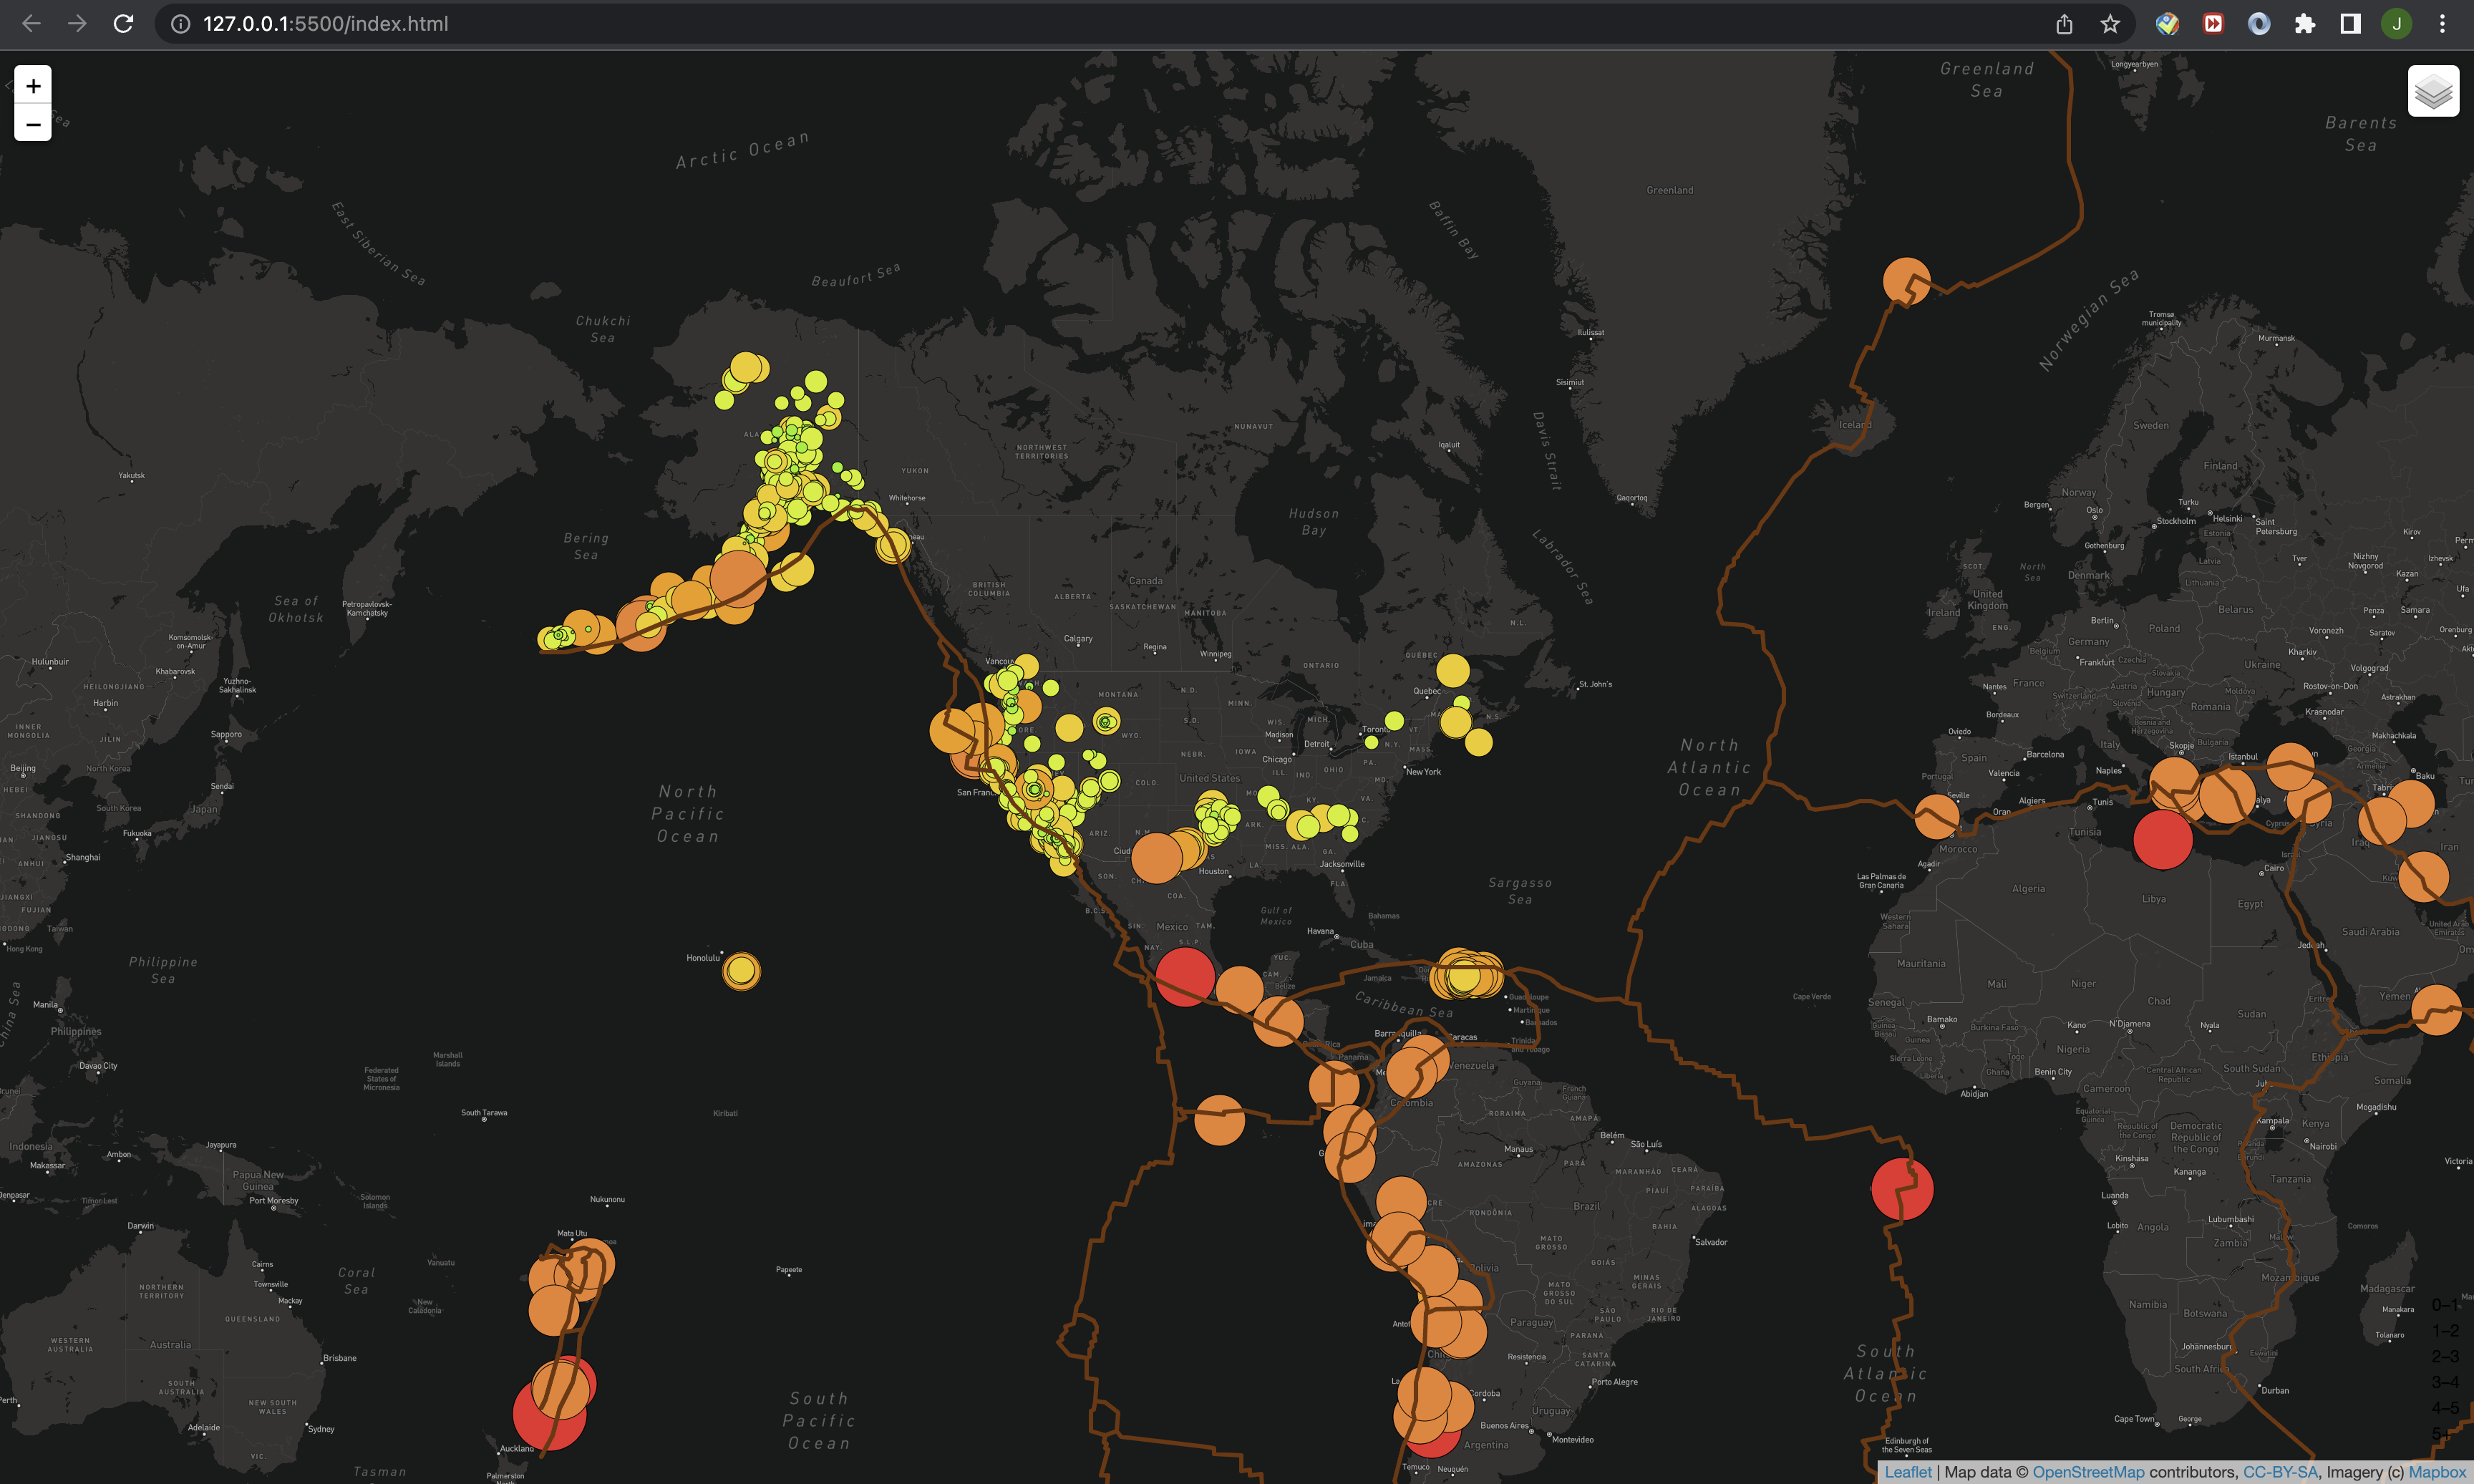2474x1484 pixels.
Task: Click the share icon in the toolbar
Action: click(2064, 23)
